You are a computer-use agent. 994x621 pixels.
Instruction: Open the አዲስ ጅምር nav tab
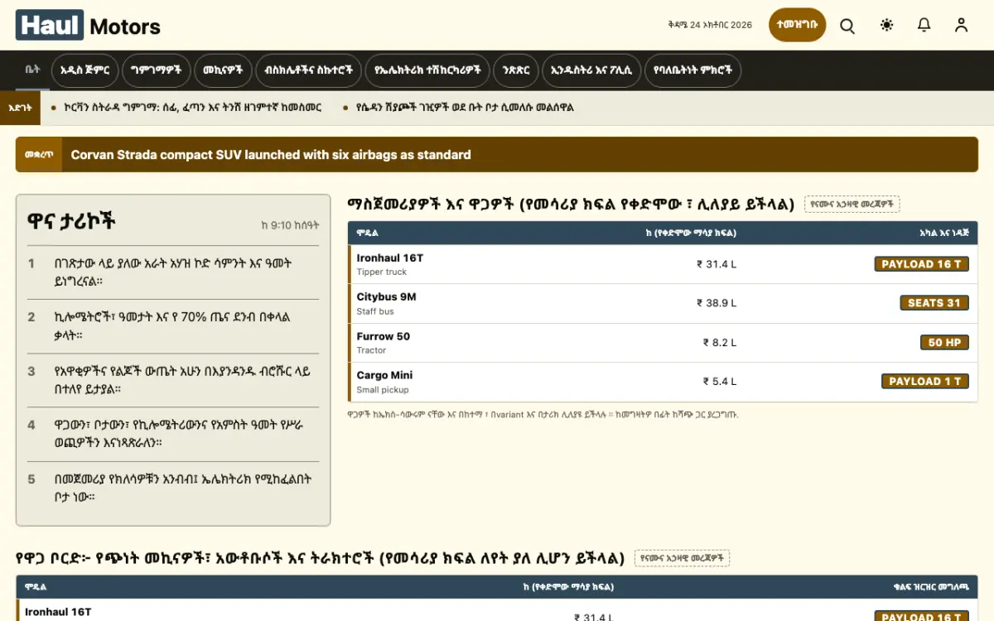click(x=84, y=70)
